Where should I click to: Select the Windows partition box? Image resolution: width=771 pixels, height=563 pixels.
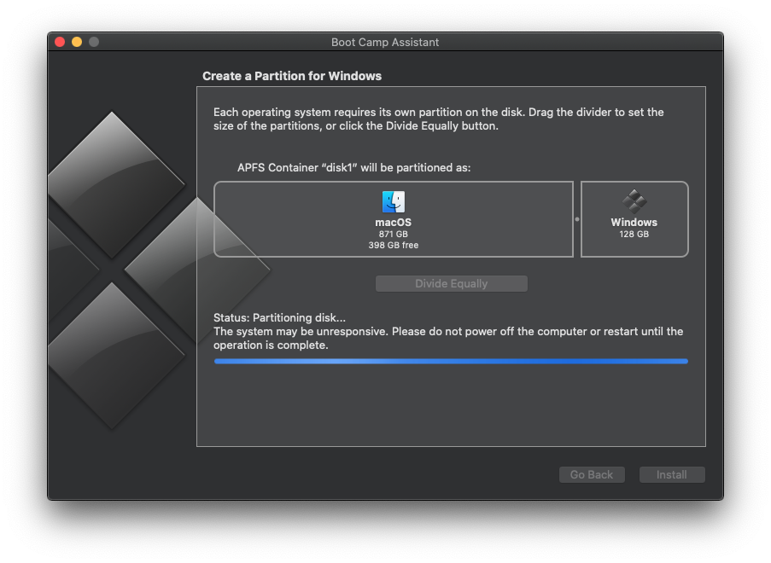tap(634, 219)
